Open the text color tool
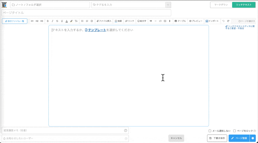Image resolution: width=258 pixels, height=143 pixels. [67, 21]
